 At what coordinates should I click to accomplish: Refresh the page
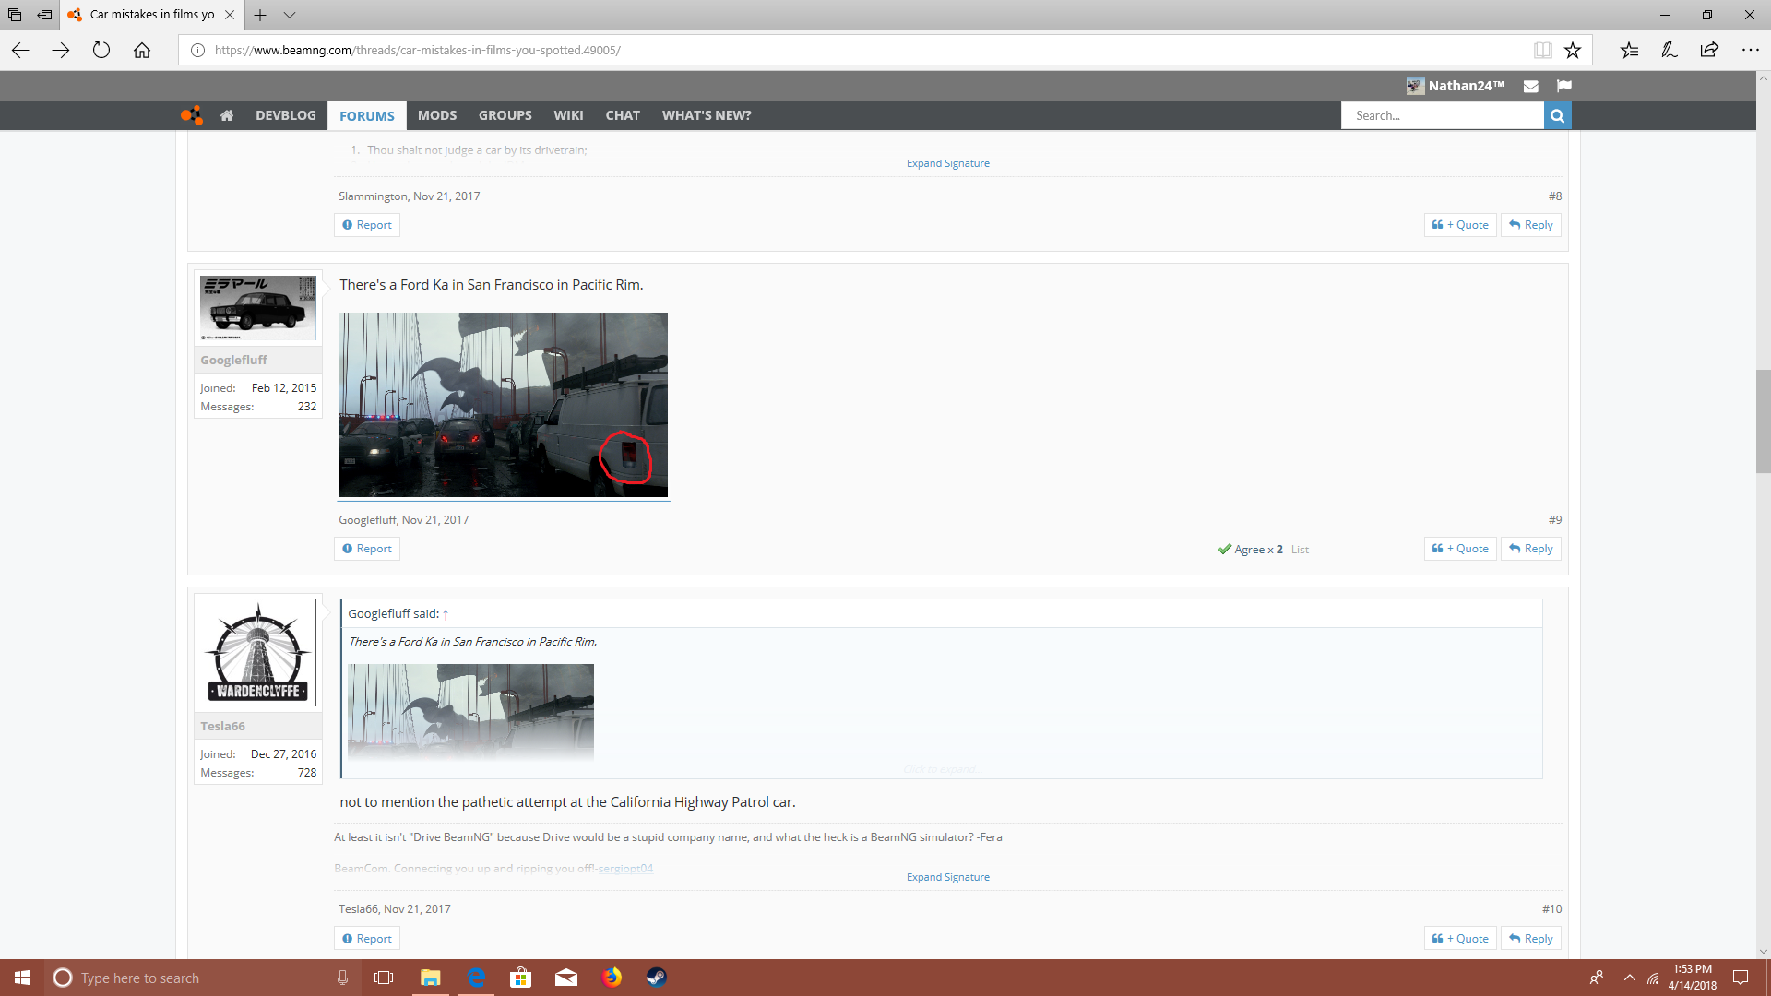click(x=101, y=50)
